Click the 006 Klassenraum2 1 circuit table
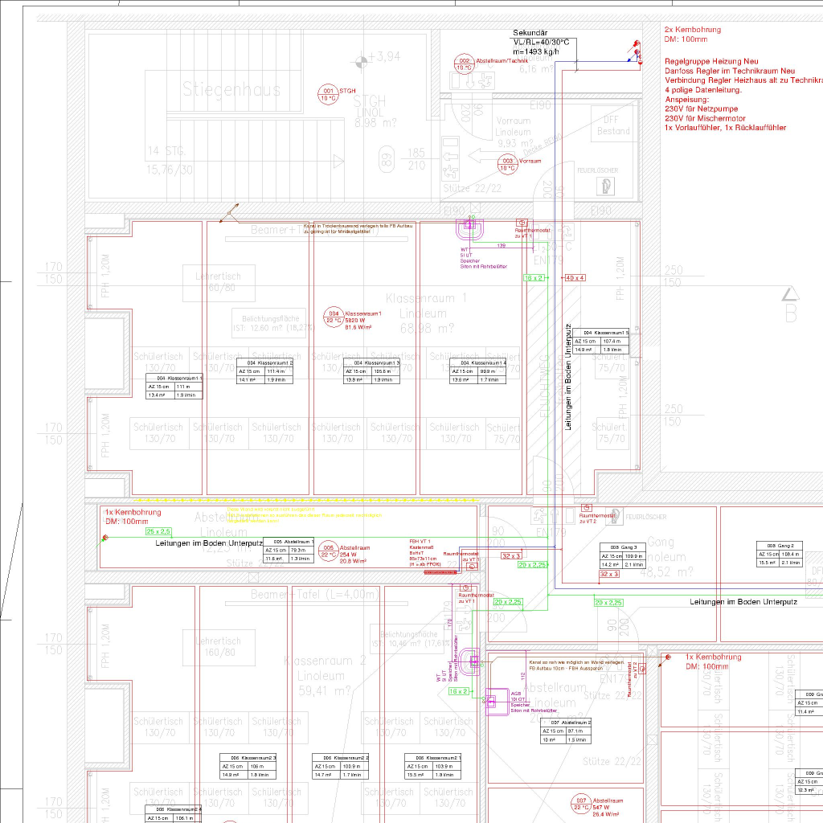 click(x=433, y=766)
